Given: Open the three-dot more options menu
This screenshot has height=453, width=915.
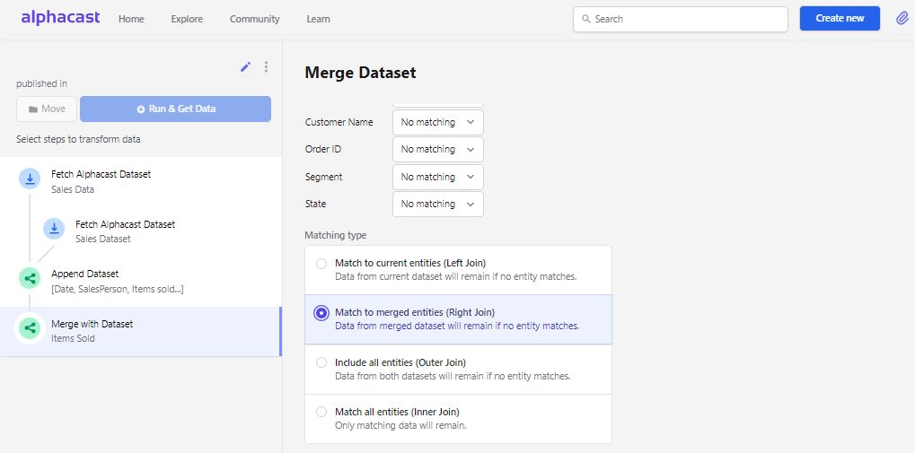Looking at the screenshot, I should pyautogui.click(x=266, y=67).
